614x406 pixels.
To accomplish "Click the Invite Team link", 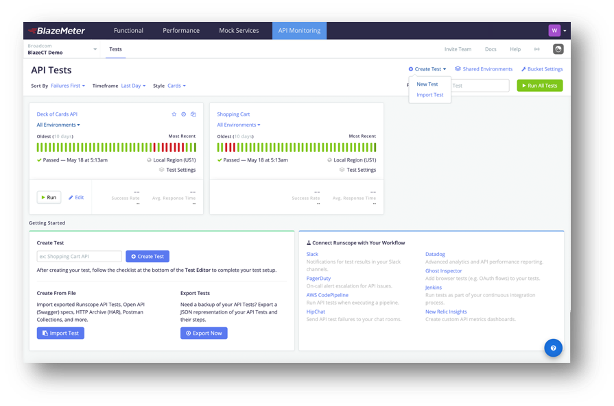I will [x=458, y=49].
